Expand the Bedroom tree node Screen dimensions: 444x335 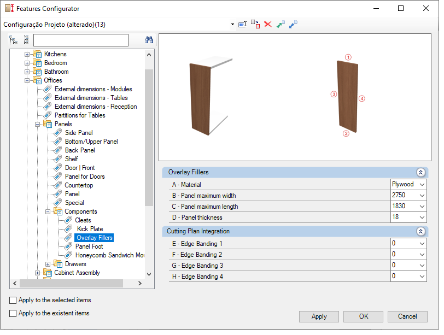tap(27, 63)
